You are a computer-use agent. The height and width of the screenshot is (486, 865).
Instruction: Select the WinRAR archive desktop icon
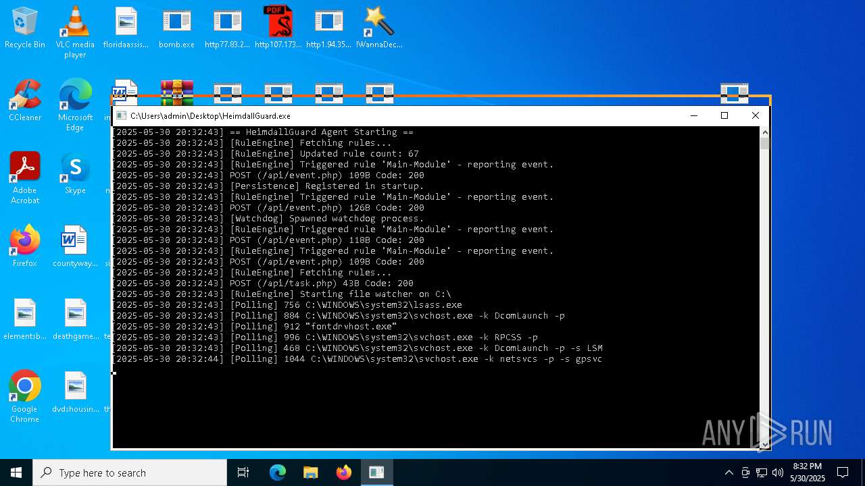point(177,92)
